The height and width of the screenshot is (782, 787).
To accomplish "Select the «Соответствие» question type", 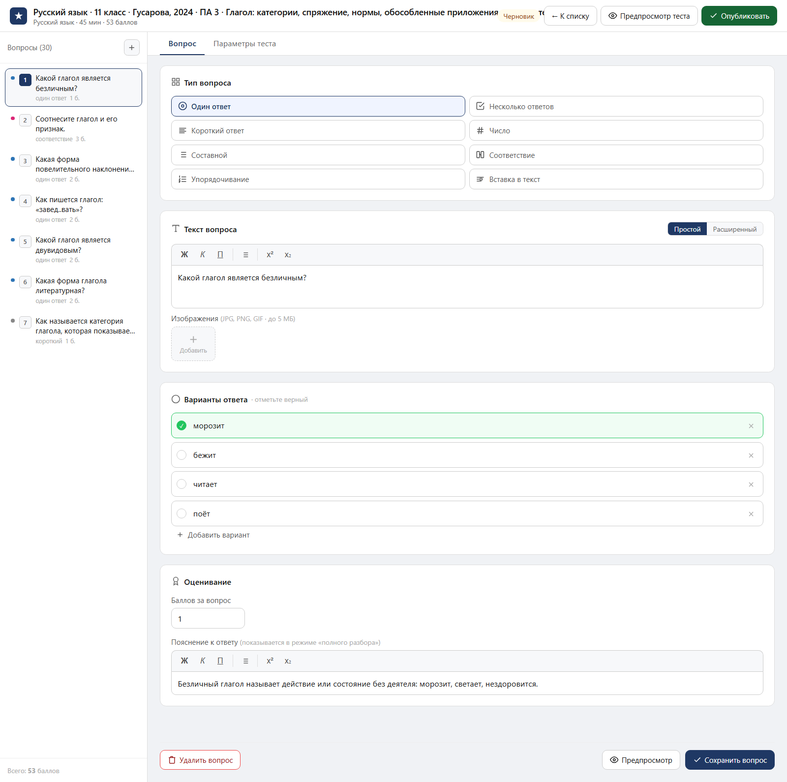I will click(616, 155).
